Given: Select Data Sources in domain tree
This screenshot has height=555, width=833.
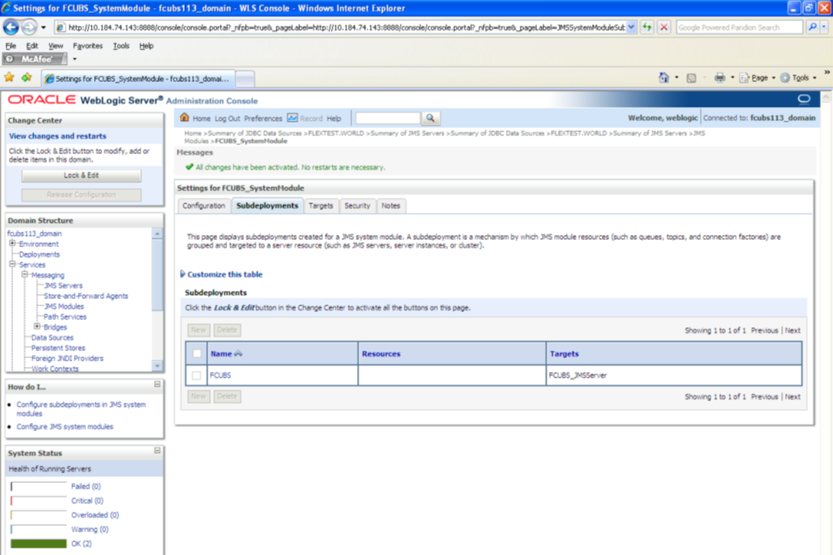Looking at the screenshot, I should pos(52,338).
